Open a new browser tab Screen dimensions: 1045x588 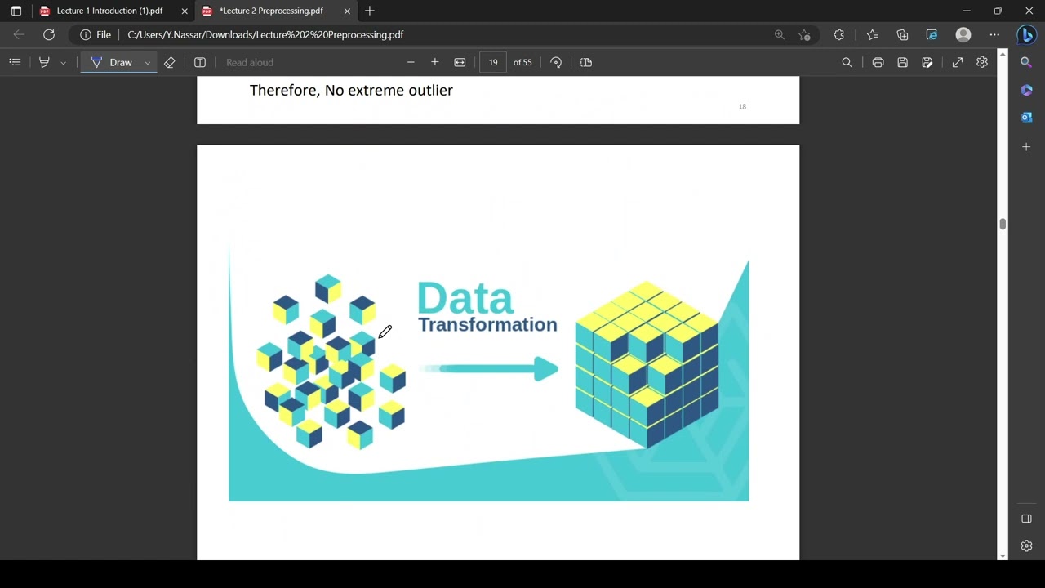tap(370, 11)
